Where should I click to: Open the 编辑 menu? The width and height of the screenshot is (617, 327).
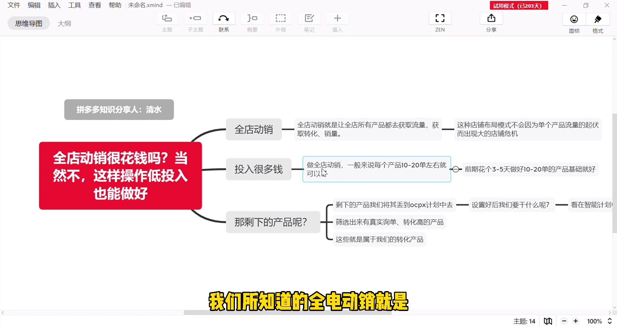pyautogui.click(x=34, y=5)
